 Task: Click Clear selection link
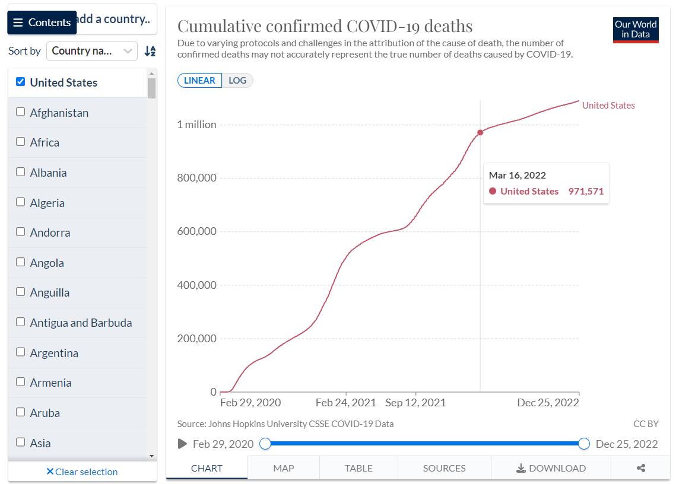point(82,472)
